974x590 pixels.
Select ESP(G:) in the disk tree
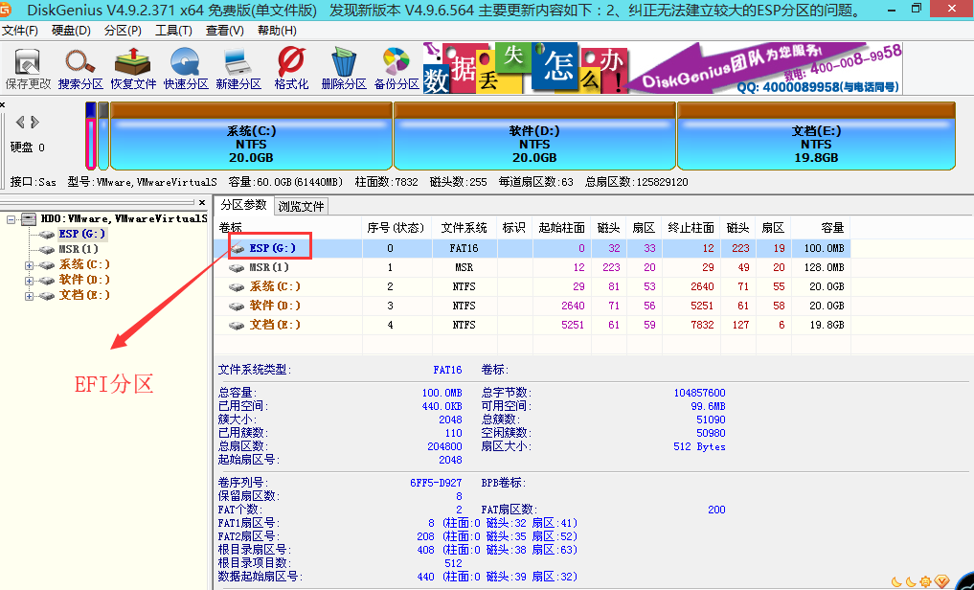pyautogui.click(x=82, y=234)
